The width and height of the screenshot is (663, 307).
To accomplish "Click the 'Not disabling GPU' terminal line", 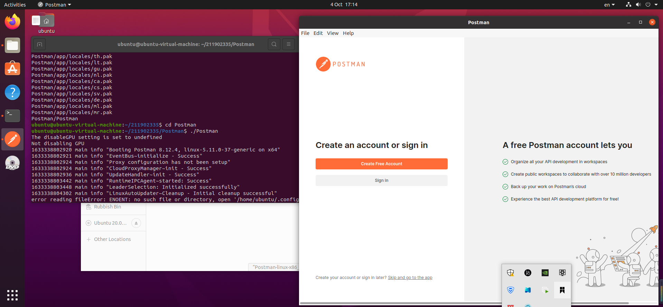I will pos(58,143).
